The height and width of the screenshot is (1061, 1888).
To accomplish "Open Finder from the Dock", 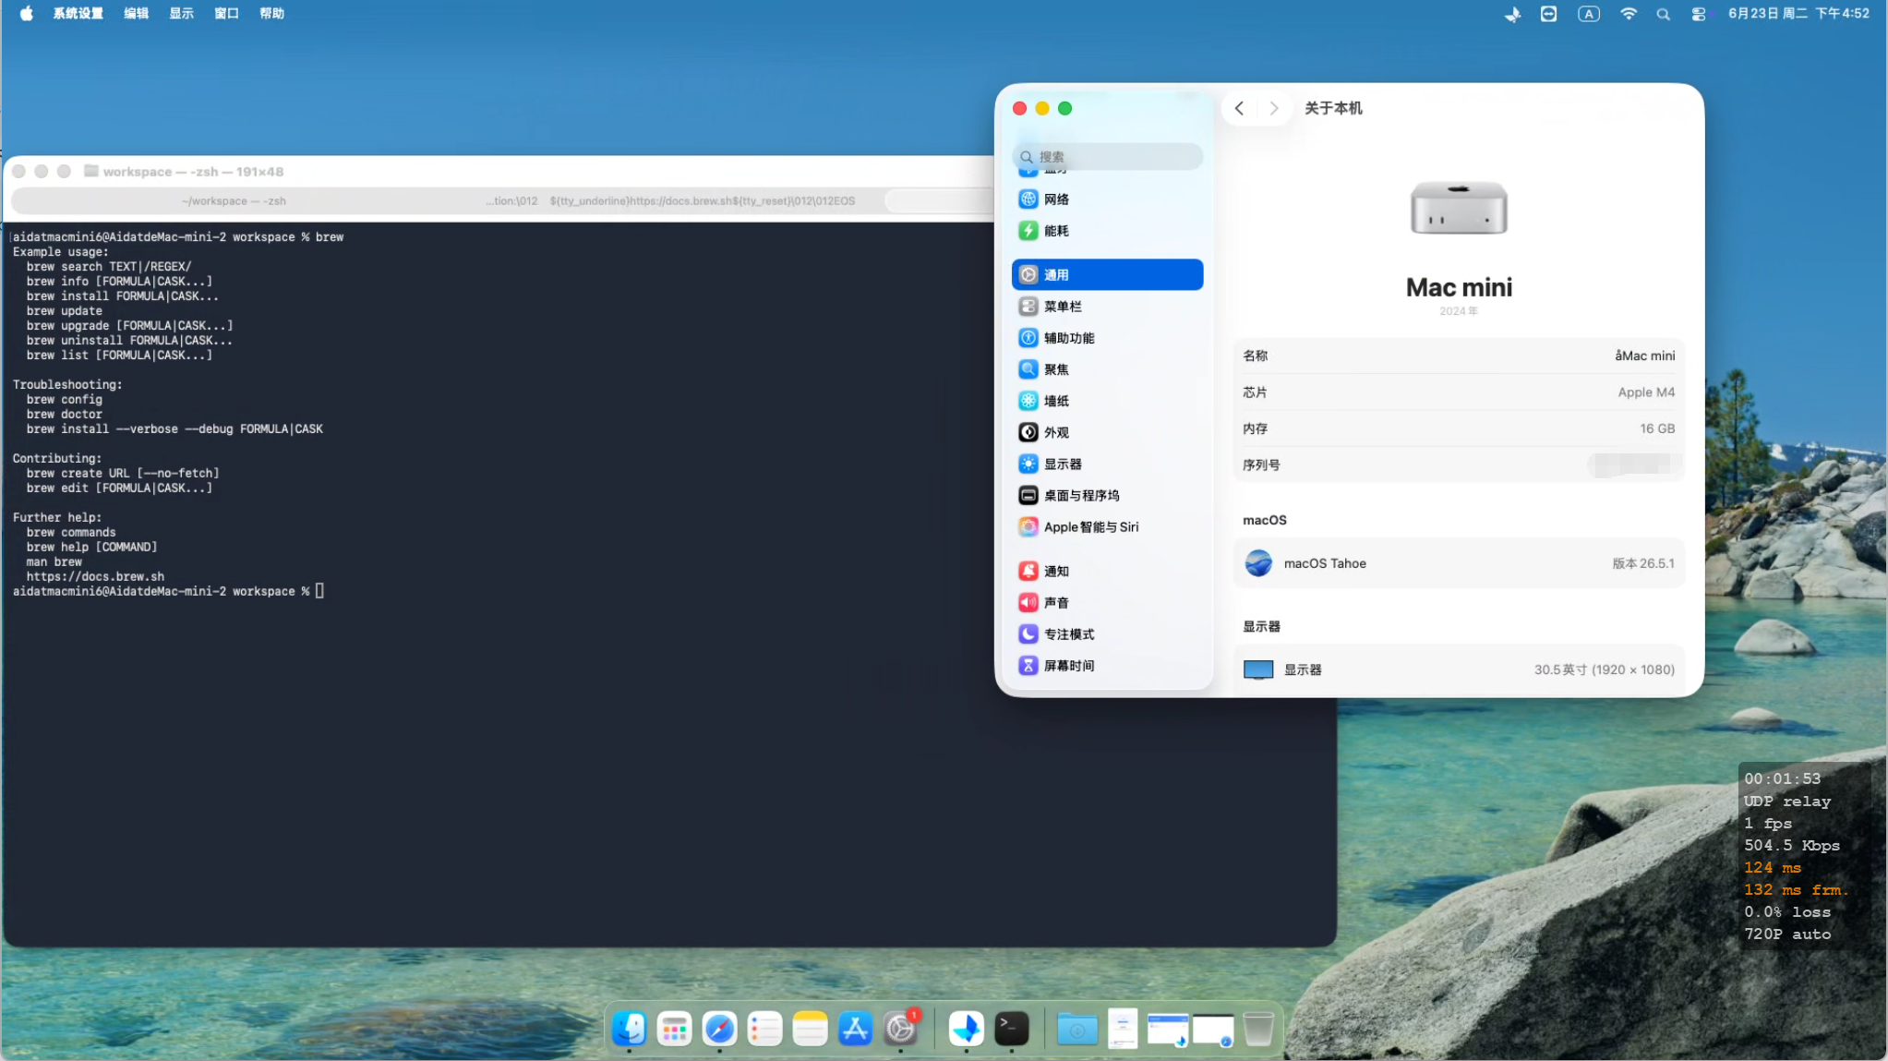I will click(629, 1028).
